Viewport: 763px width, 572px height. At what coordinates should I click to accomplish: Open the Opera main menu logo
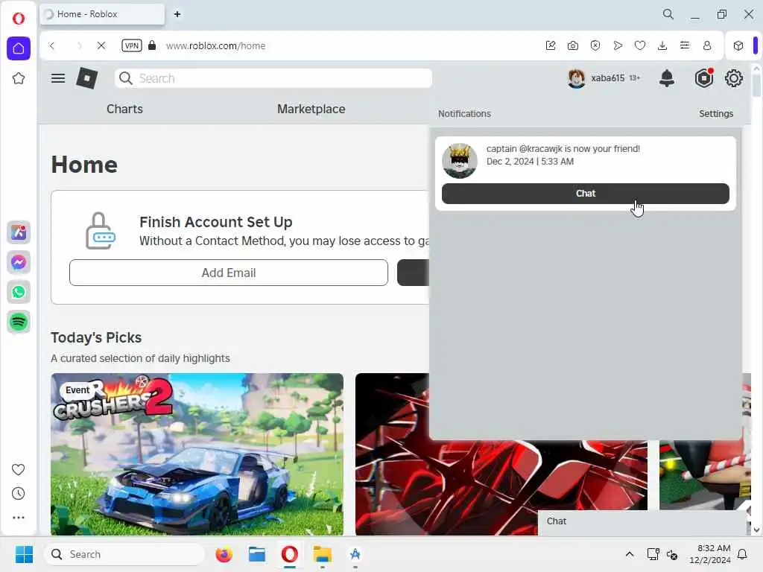(19, 19)
